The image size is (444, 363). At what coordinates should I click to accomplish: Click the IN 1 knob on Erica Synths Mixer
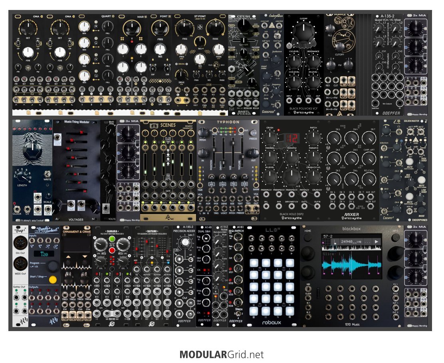coord(334,138)
